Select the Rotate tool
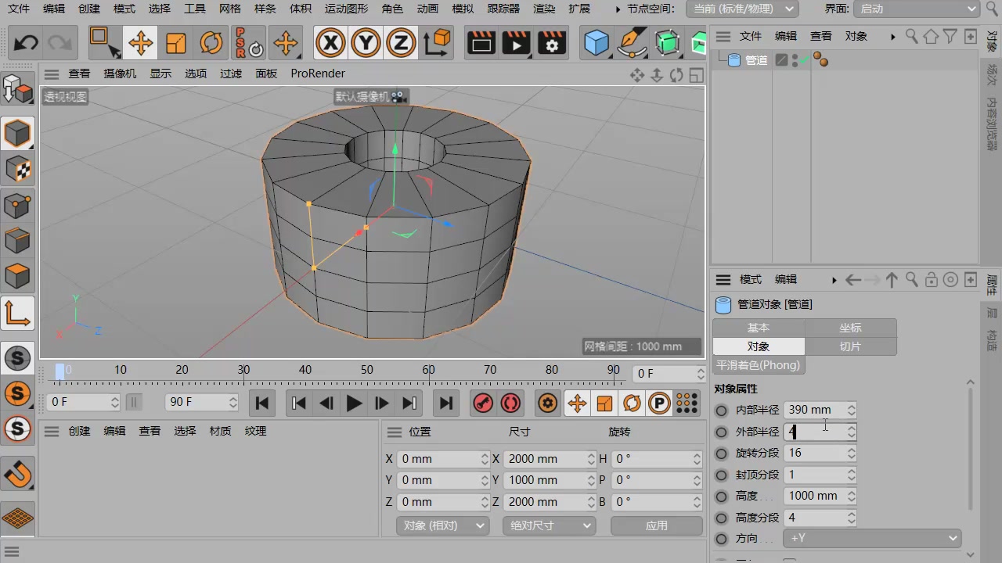1002x563 pixels. tap(211, 43)
